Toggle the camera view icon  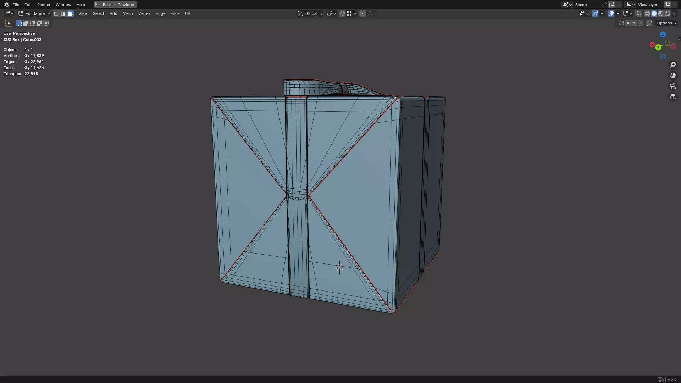tap(672, 86)
